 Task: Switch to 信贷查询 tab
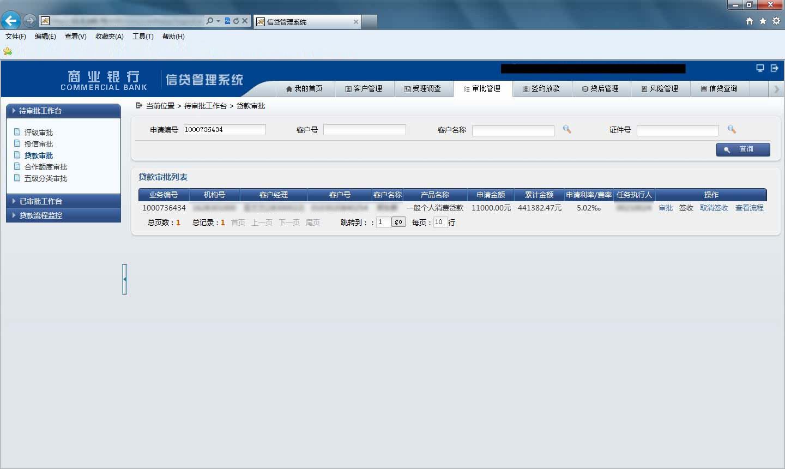coord(720,88)
